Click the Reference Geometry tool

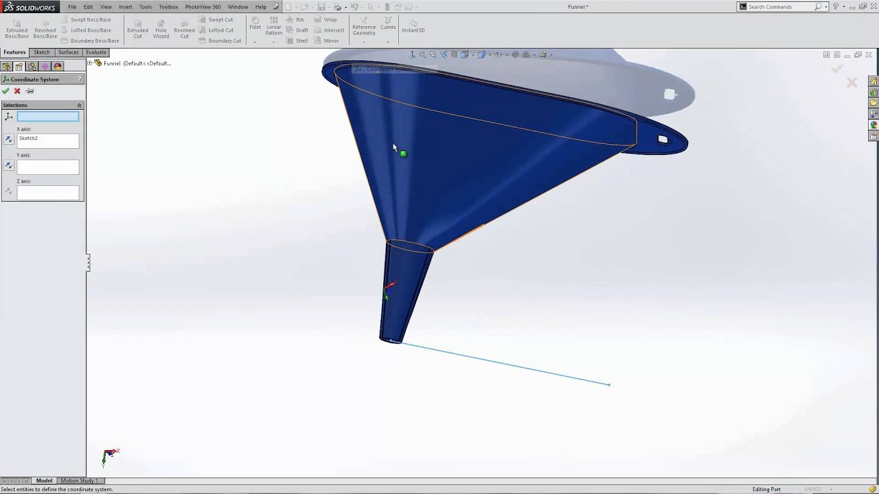[x=364, y=26]
